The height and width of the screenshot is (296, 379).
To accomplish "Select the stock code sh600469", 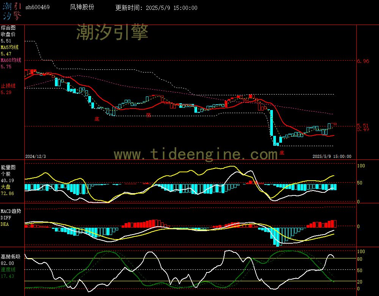I will coord(38,7).
